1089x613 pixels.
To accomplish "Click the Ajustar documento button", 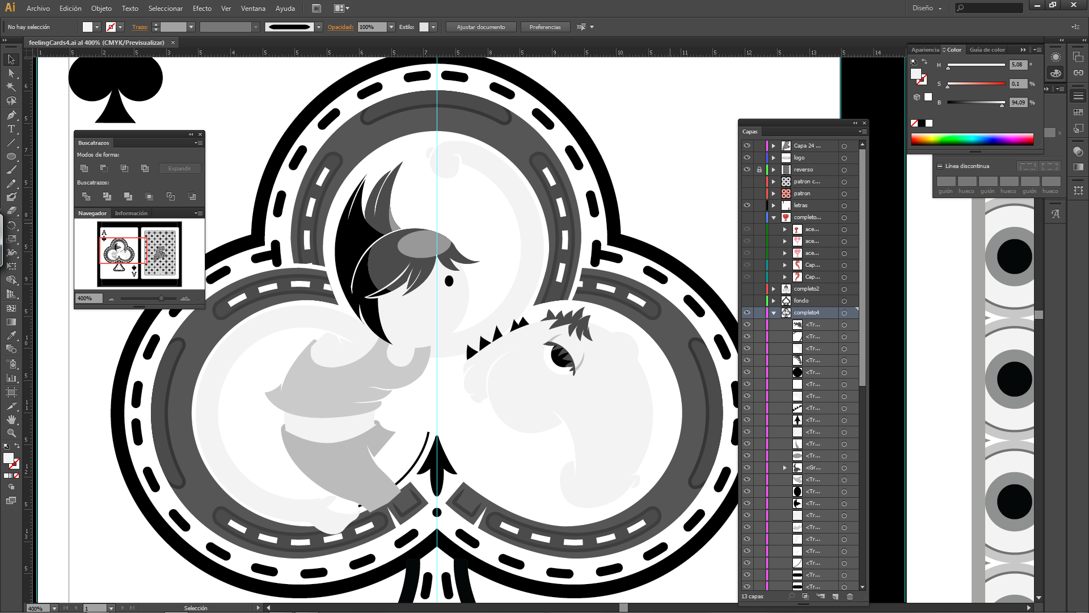I will coord(480,27).
